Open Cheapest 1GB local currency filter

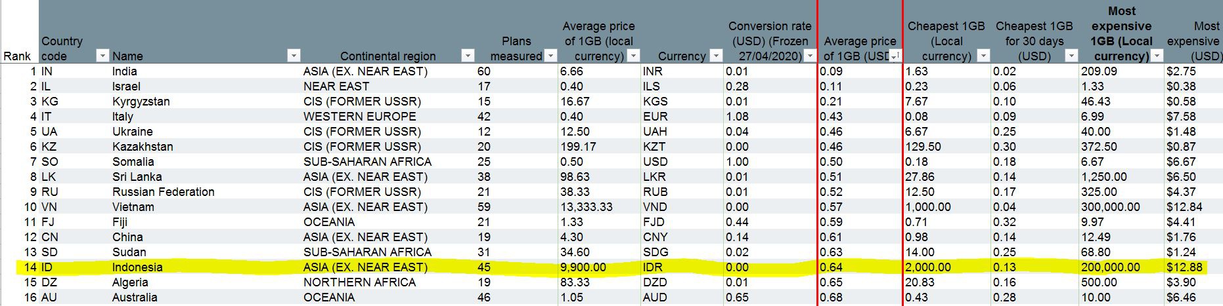tap(983, 56)
